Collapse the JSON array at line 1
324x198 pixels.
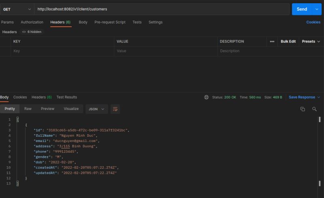(x=17, y=120)
